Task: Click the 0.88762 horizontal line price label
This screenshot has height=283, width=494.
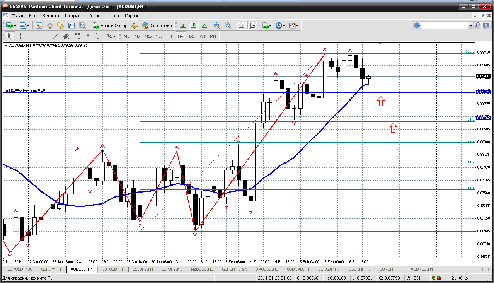Action: click(484, 118)
